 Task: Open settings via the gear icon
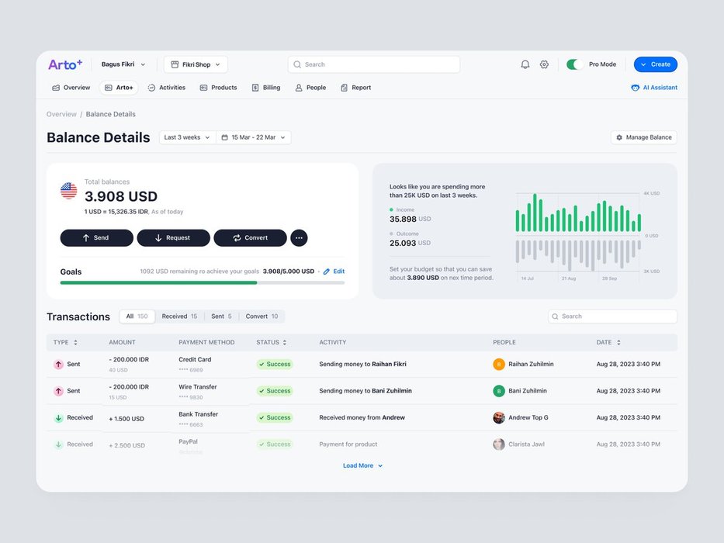(x=544, y=64)
